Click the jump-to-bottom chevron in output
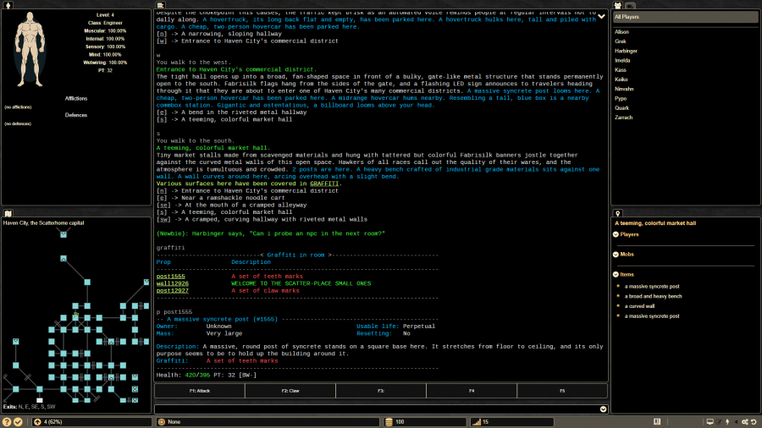Image resolution: width=762 pixels, height=428 pixels. (602, 17)
